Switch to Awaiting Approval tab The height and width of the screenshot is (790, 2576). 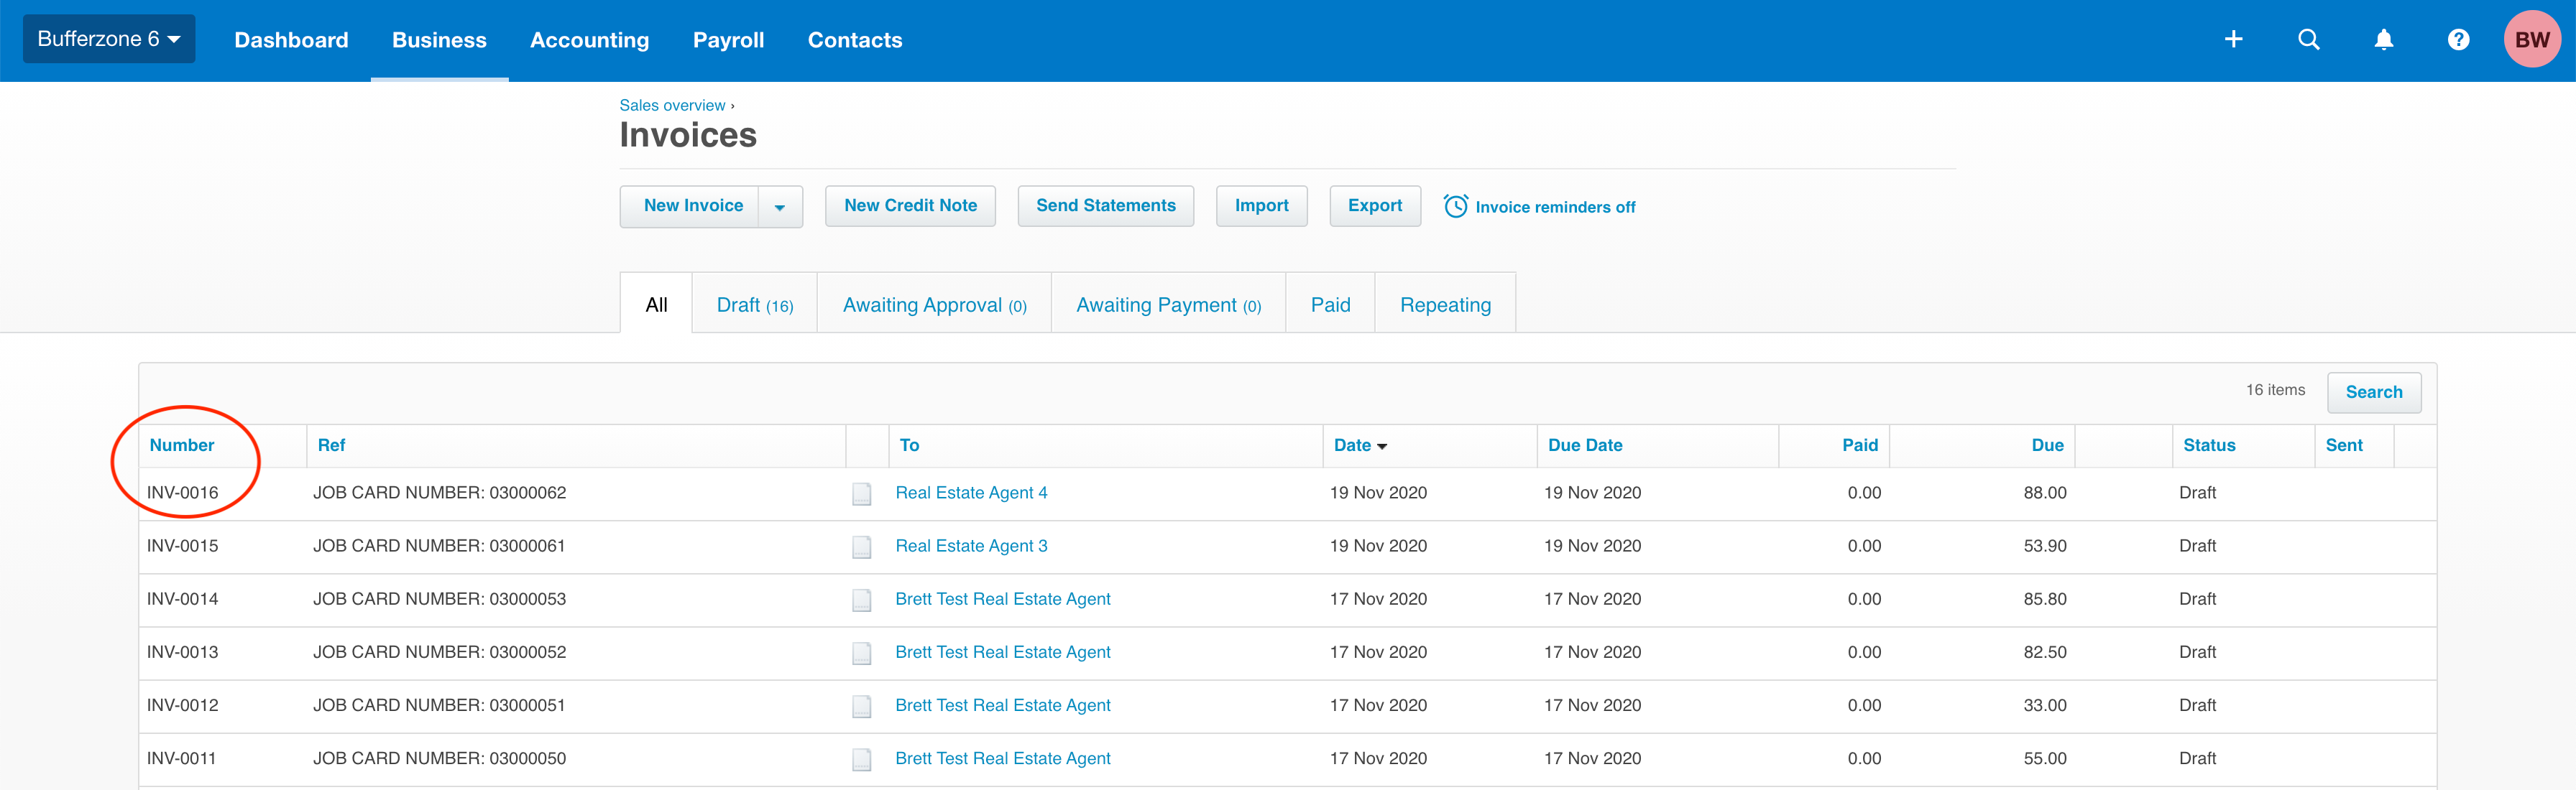934,304
